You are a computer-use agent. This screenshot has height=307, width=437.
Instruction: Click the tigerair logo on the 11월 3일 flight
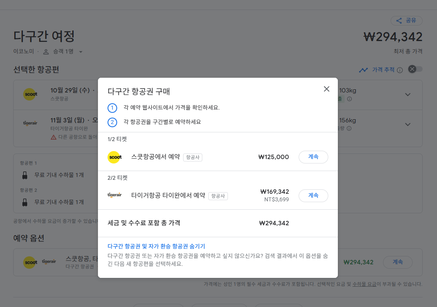point(30,123)
